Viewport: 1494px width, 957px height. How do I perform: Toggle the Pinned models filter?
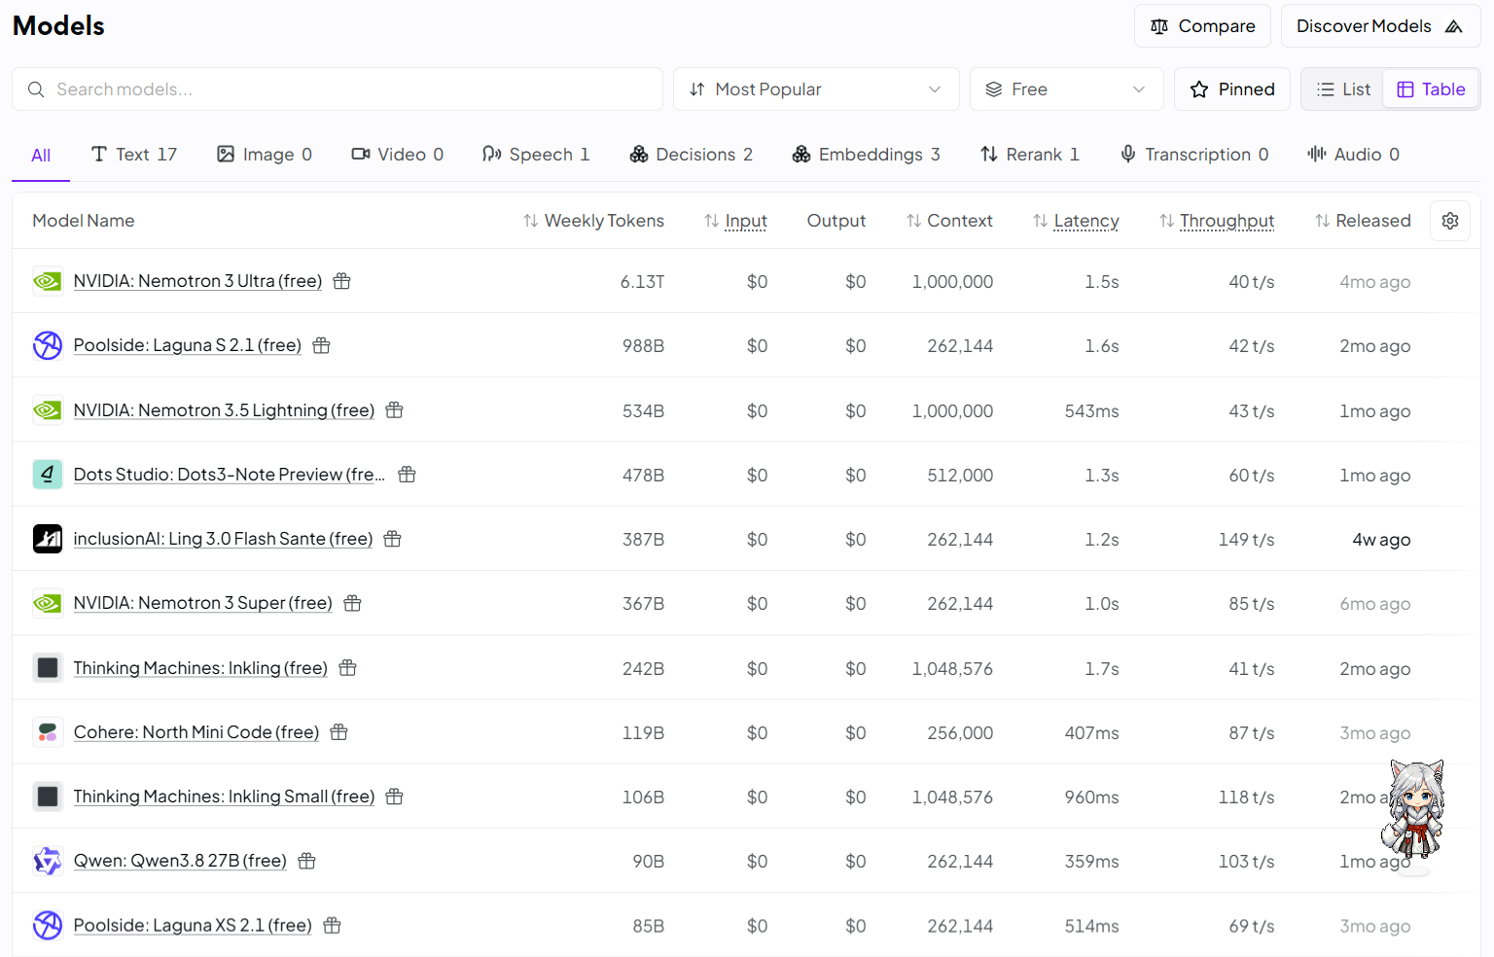[x=1232, y=89]
